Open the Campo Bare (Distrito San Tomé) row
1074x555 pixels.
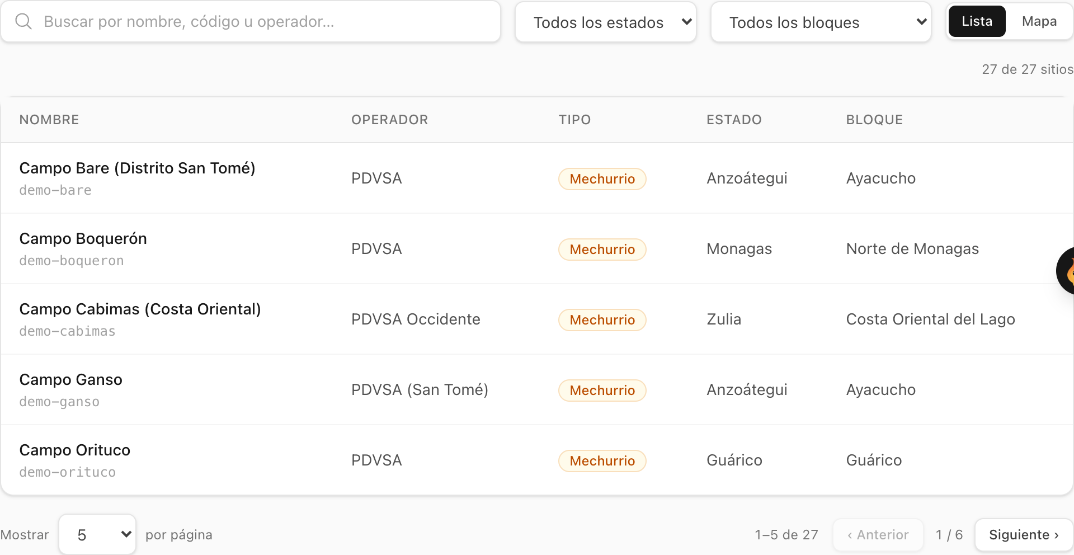point(537,178)
